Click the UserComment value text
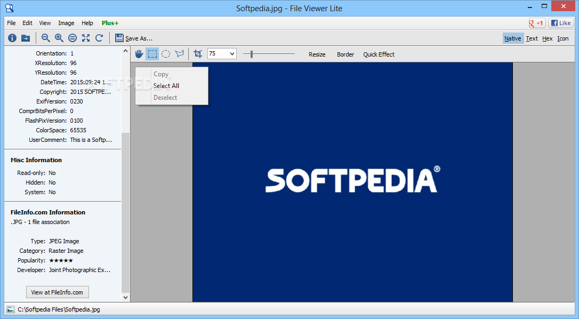 (91, 140)
